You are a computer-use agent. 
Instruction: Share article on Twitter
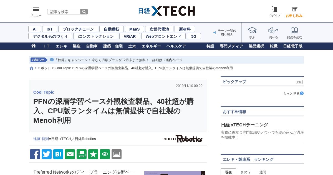point(47,154)
